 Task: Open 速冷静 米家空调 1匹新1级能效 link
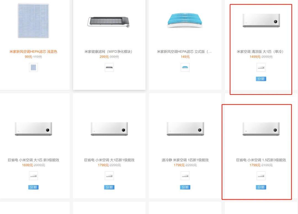pyautogui.click(x=185, y=160)
